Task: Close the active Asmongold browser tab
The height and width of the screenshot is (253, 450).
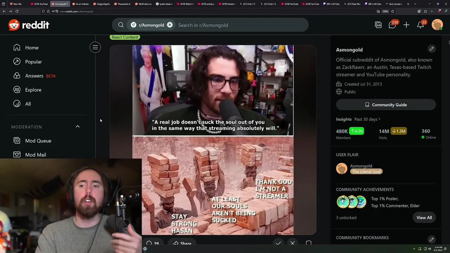Action: point(67,4)
